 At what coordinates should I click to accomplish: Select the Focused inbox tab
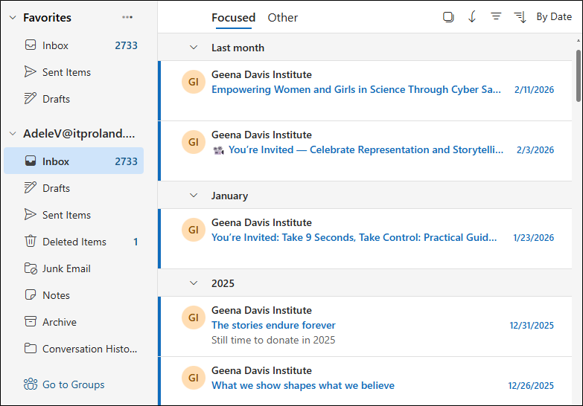233,18
